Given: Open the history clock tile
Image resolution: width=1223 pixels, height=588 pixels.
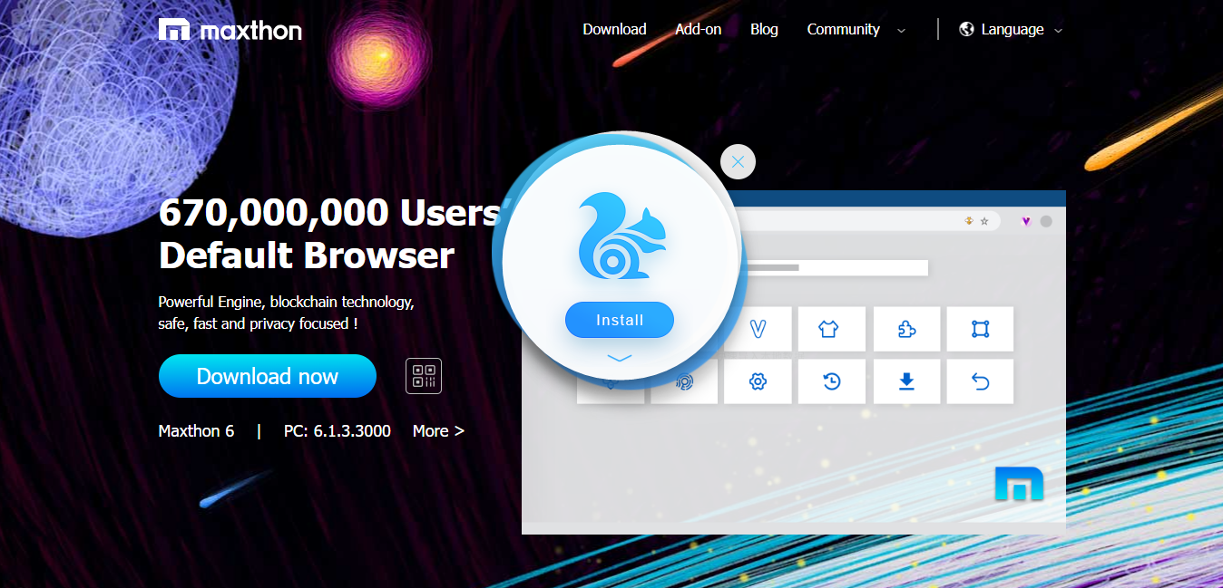Looking at the screenshot, I should pyautogui.click(x=832, y=381).
